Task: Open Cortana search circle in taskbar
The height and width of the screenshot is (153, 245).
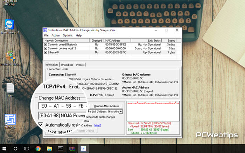Action: (15, 149)
